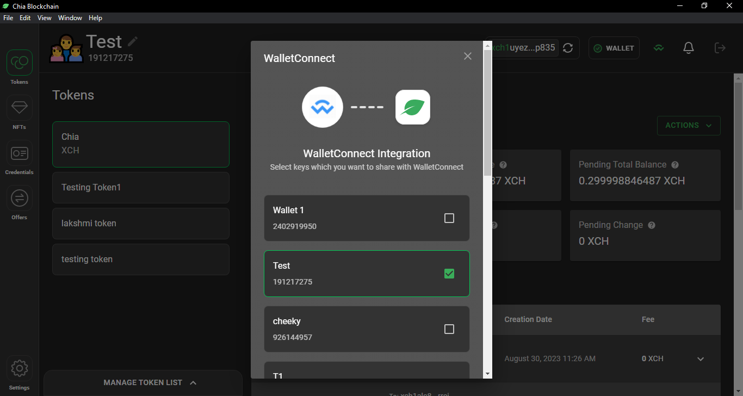The width and height of the screenshot is (743, 396).
Task: Click the WalletConnect logo circle
Action: [323, 107]
